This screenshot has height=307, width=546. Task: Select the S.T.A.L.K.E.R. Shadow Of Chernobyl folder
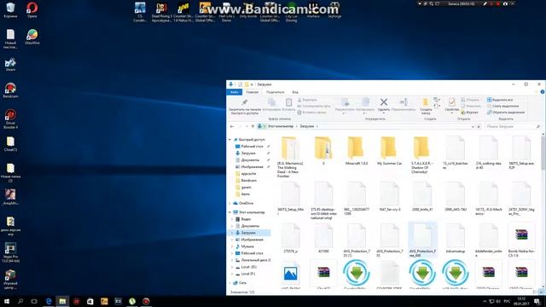(x=421, y=155)
